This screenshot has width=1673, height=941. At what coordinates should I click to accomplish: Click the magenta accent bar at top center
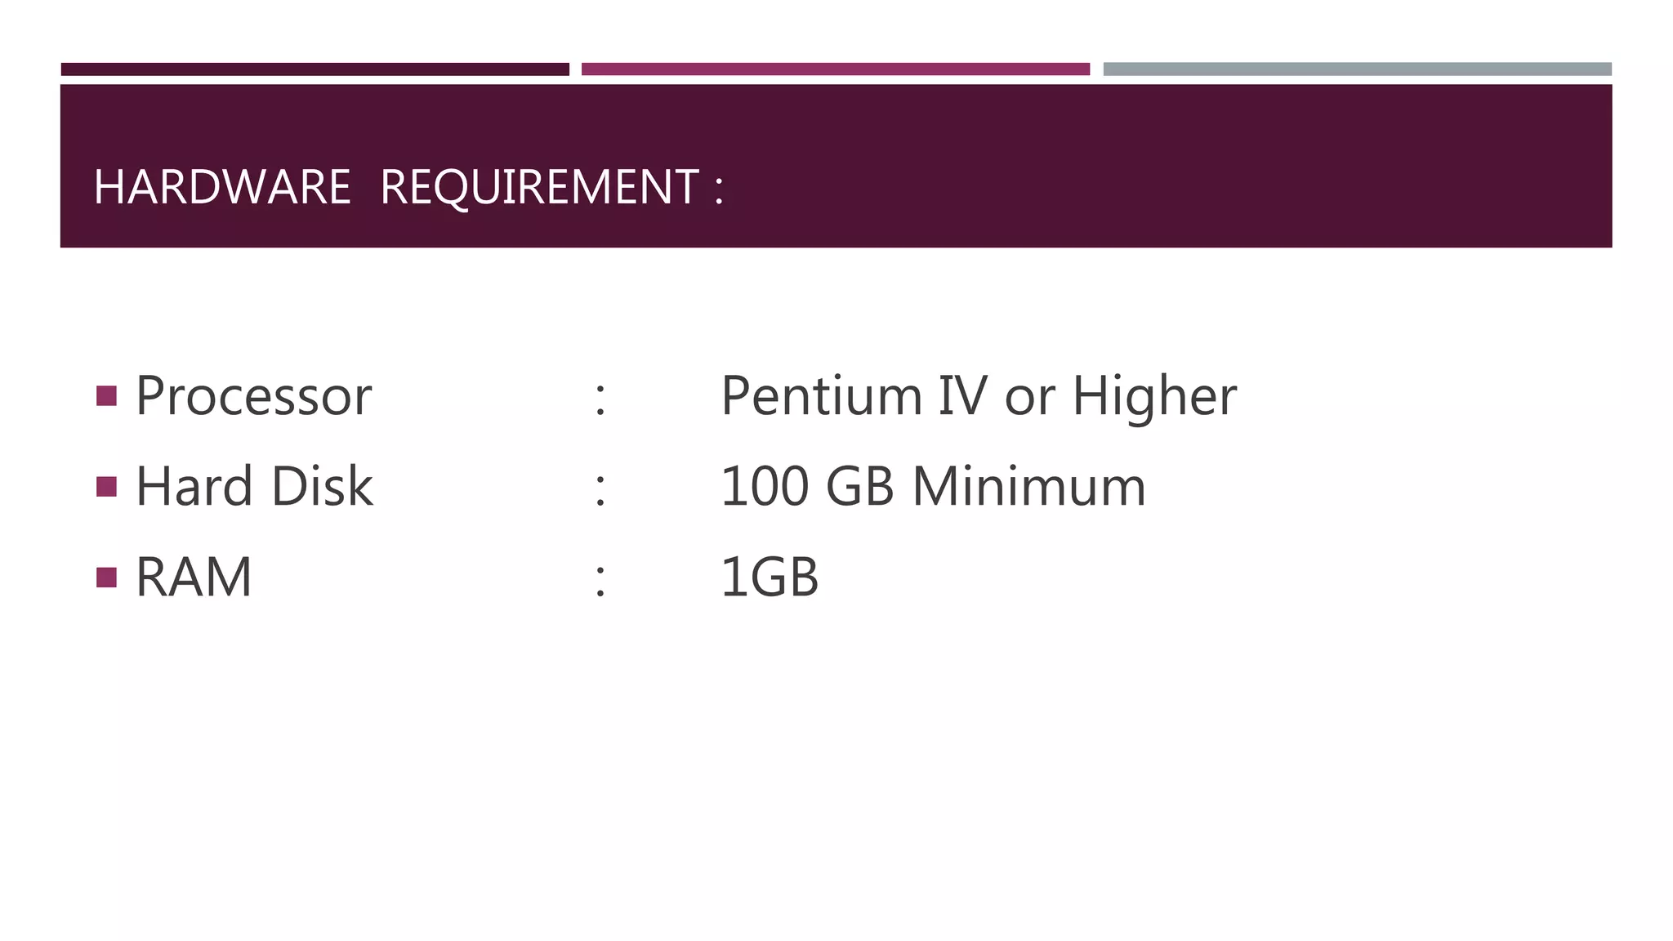[836, 69]
